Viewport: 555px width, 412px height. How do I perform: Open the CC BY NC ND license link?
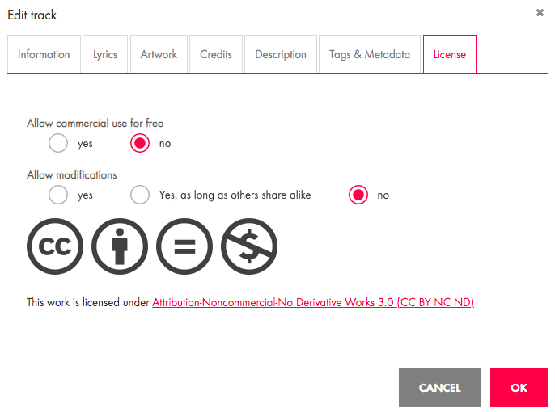(313, 302)
